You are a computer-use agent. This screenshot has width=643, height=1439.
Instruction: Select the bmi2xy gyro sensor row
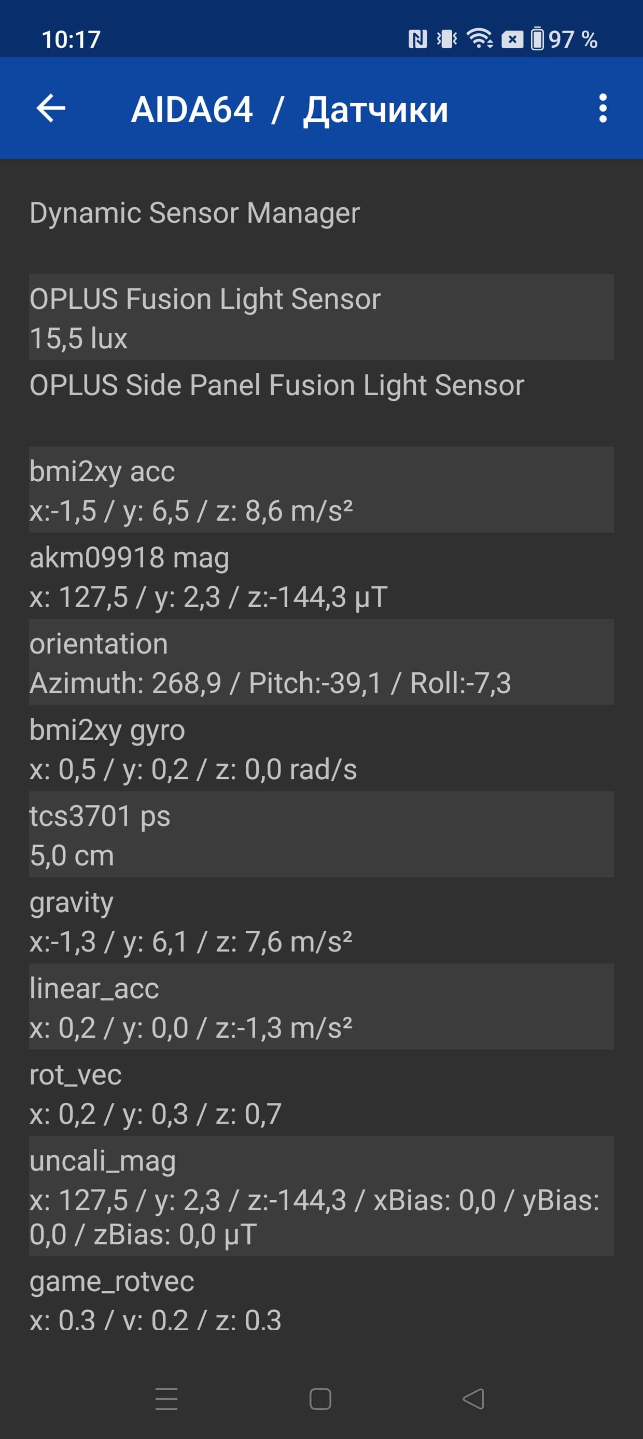(x=321, y=749)
